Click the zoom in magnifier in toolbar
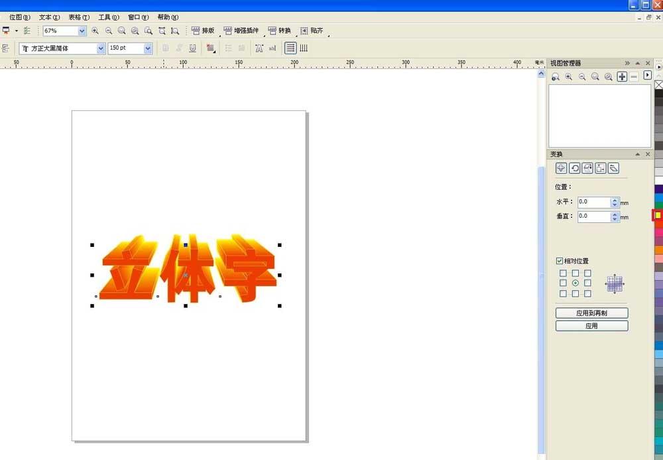Viewport: 663px width, 460px height. (x=95, y=31)
